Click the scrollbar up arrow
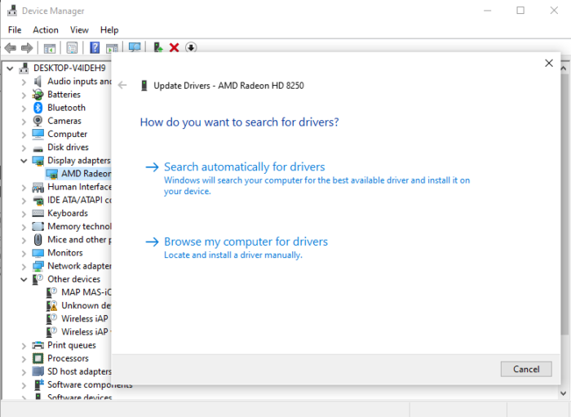Image resolution: width=571 pixels, height=417 pixels. (x=564, y=68)
